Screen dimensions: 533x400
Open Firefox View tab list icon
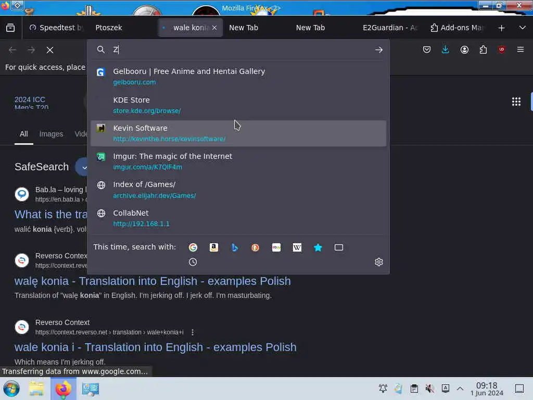click(x=10, y=28)
